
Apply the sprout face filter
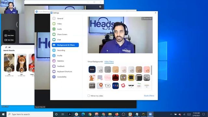pos(139,86)
